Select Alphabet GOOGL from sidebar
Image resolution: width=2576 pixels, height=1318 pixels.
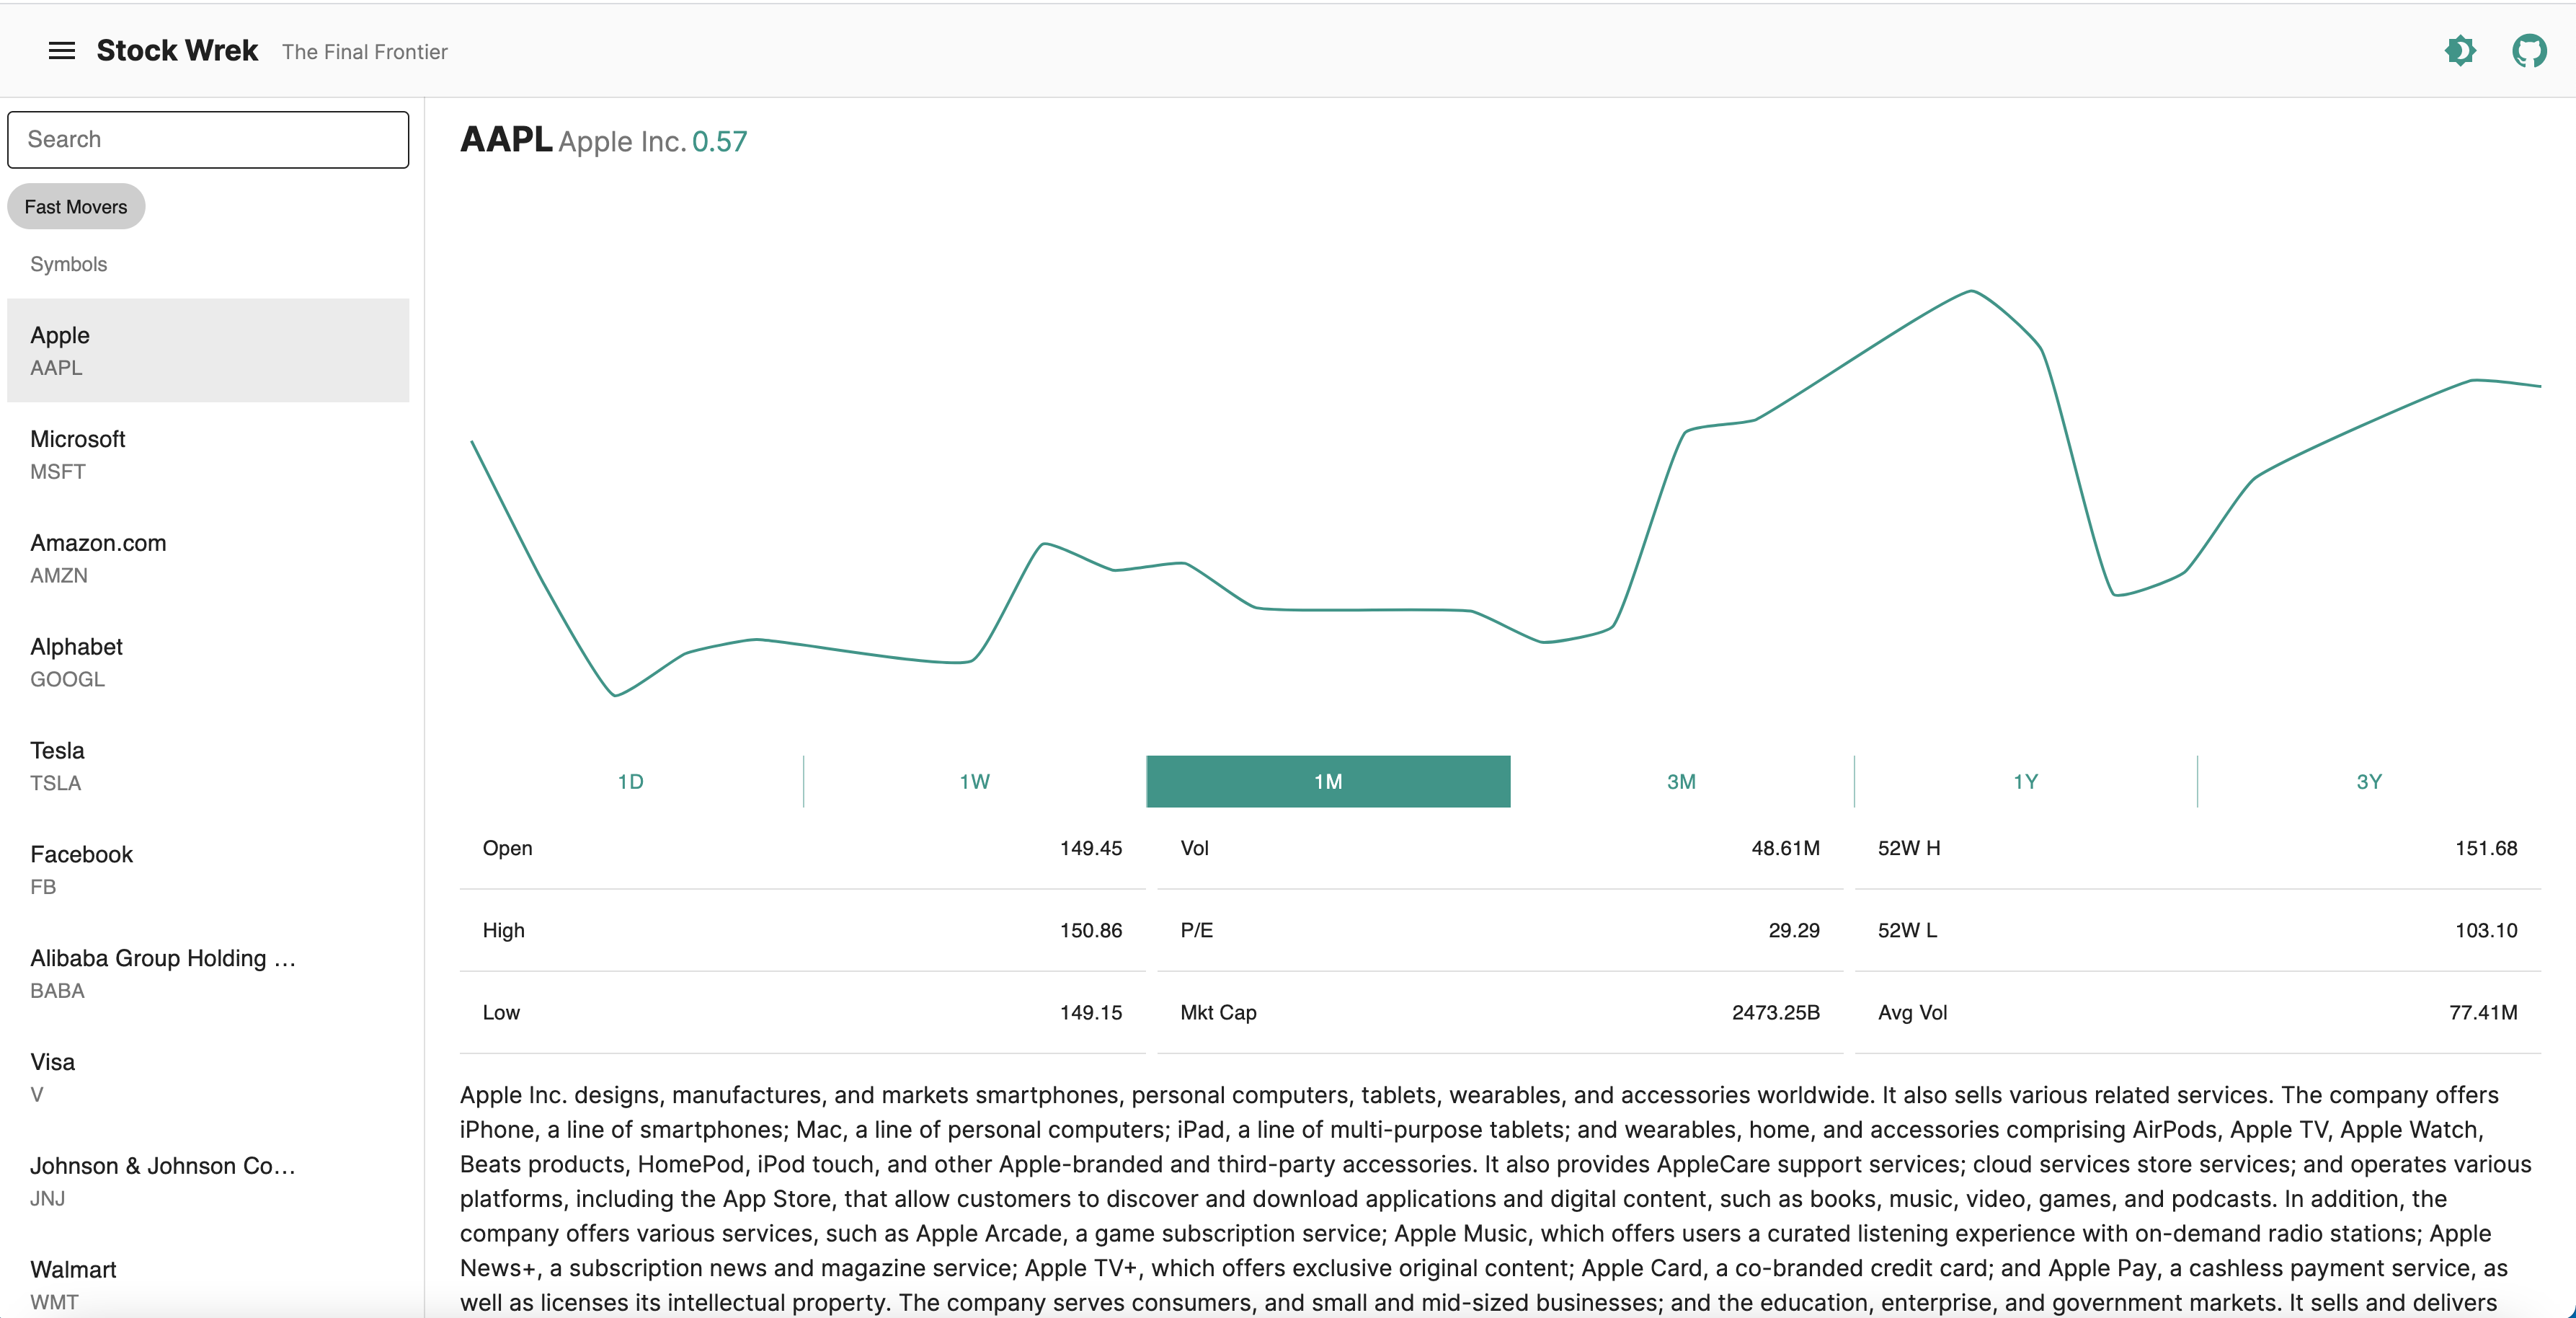tap(208, 662)
